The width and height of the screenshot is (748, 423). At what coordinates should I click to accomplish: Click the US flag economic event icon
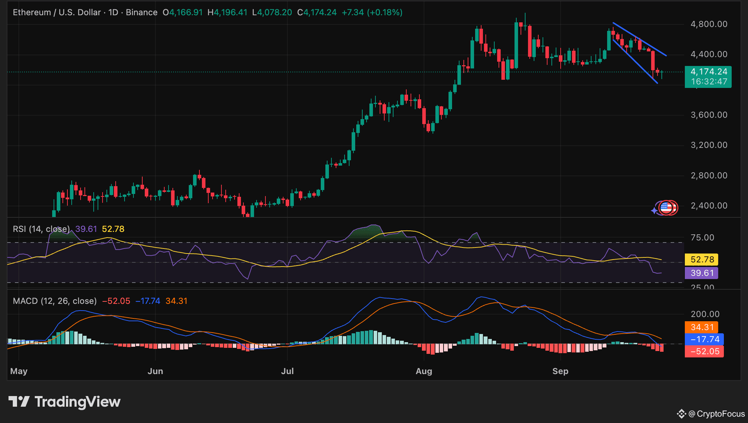pos(666,207)
